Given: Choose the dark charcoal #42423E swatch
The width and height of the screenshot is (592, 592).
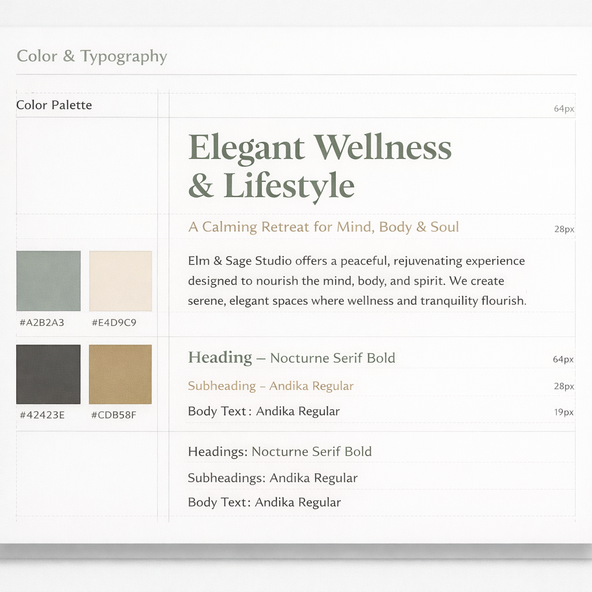Looking at the screenshot, I should click(49, 375).
